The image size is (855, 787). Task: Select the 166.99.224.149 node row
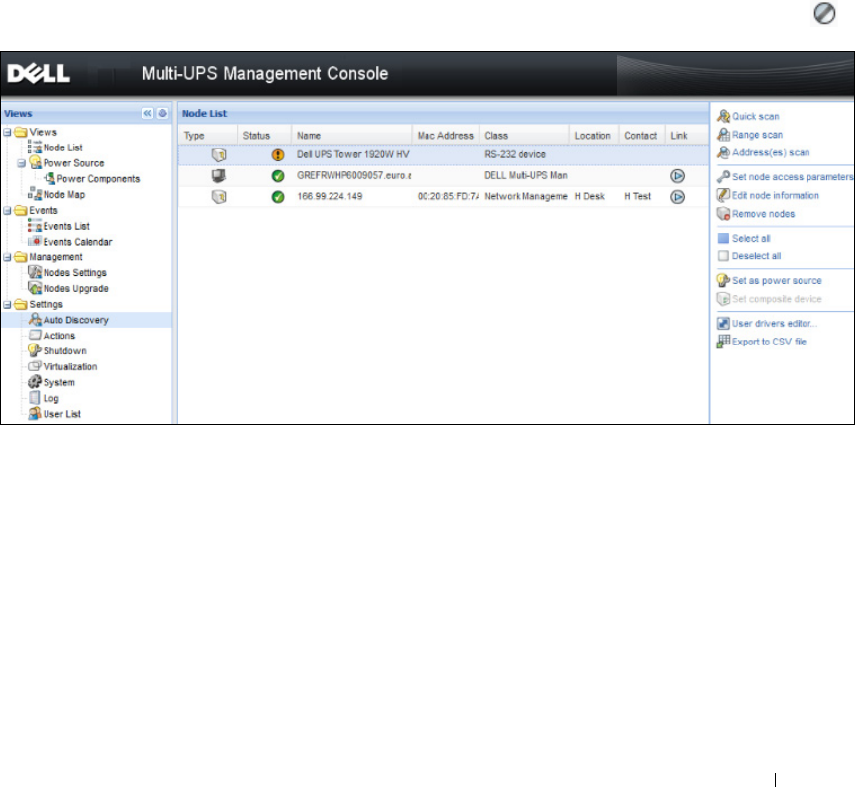click(442, 196)
